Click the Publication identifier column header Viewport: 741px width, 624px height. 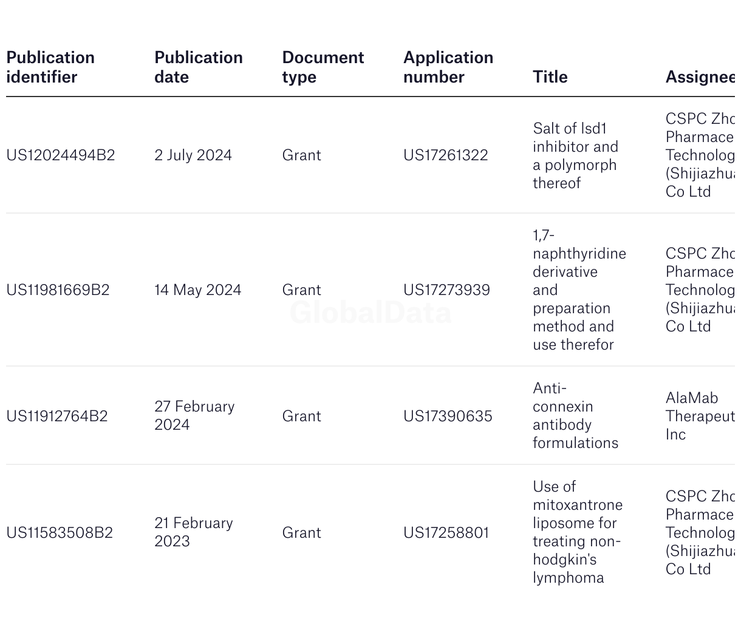[x=50, y=67]
